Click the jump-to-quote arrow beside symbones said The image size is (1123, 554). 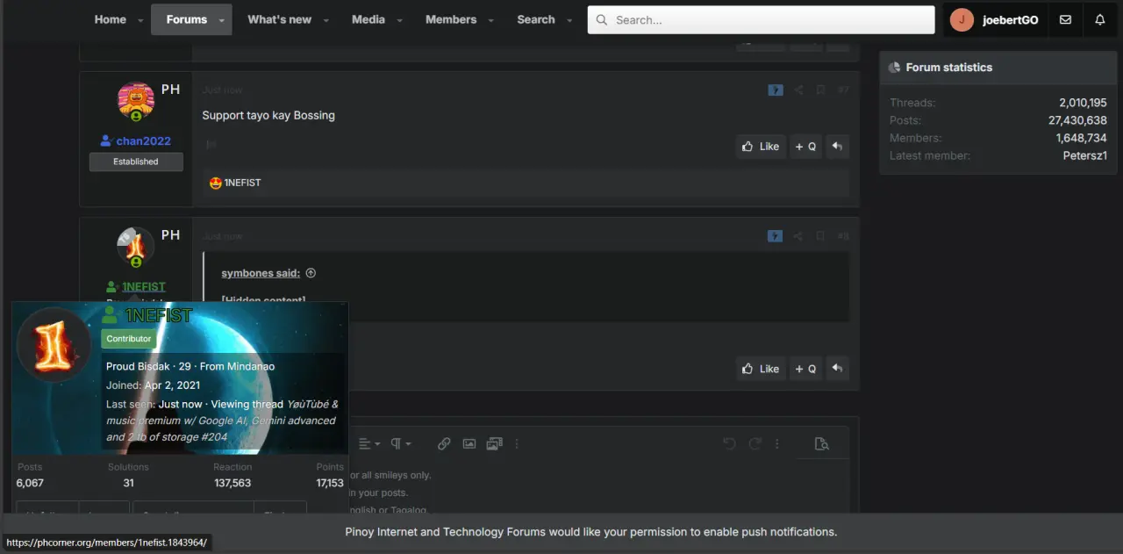pos(311,273)
